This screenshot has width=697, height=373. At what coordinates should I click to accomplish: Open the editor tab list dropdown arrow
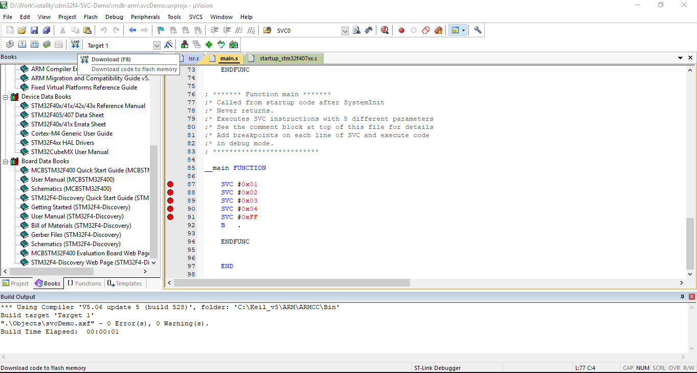pyautogui.click(x=681, y=58)
